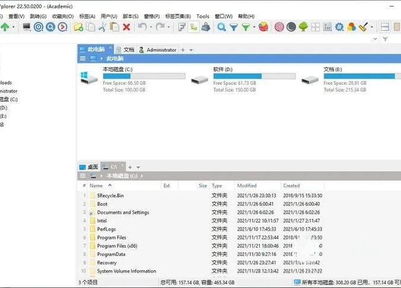Image resolution: width=401 pixels, height=288 pixels.
Task: Open dropdown arrow beside Redo icon
Action: [168, 27]
